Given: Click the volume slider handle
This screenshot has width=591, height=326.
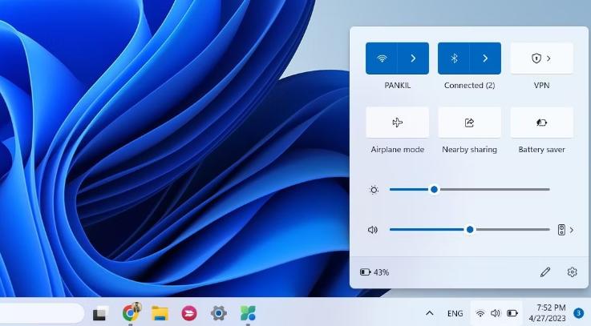Looking at the screenshot, I should click(470, 229).
